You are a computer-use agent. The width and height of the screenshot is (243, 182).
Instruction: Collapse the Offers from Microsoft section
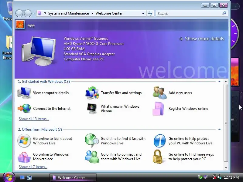[x=219, y=130]
